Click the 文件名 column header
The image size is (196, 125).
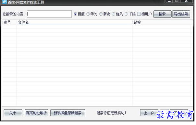[75, 22]
